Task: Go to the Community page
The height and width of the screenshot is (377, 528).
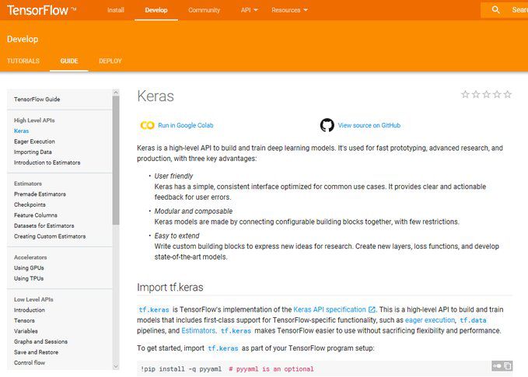Action: point(204,10)
